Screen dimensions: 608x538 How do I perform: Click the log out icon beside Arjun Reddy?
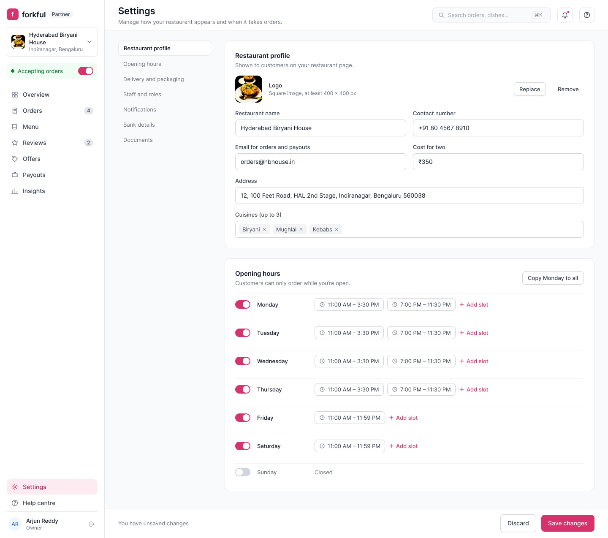point(92,524)
